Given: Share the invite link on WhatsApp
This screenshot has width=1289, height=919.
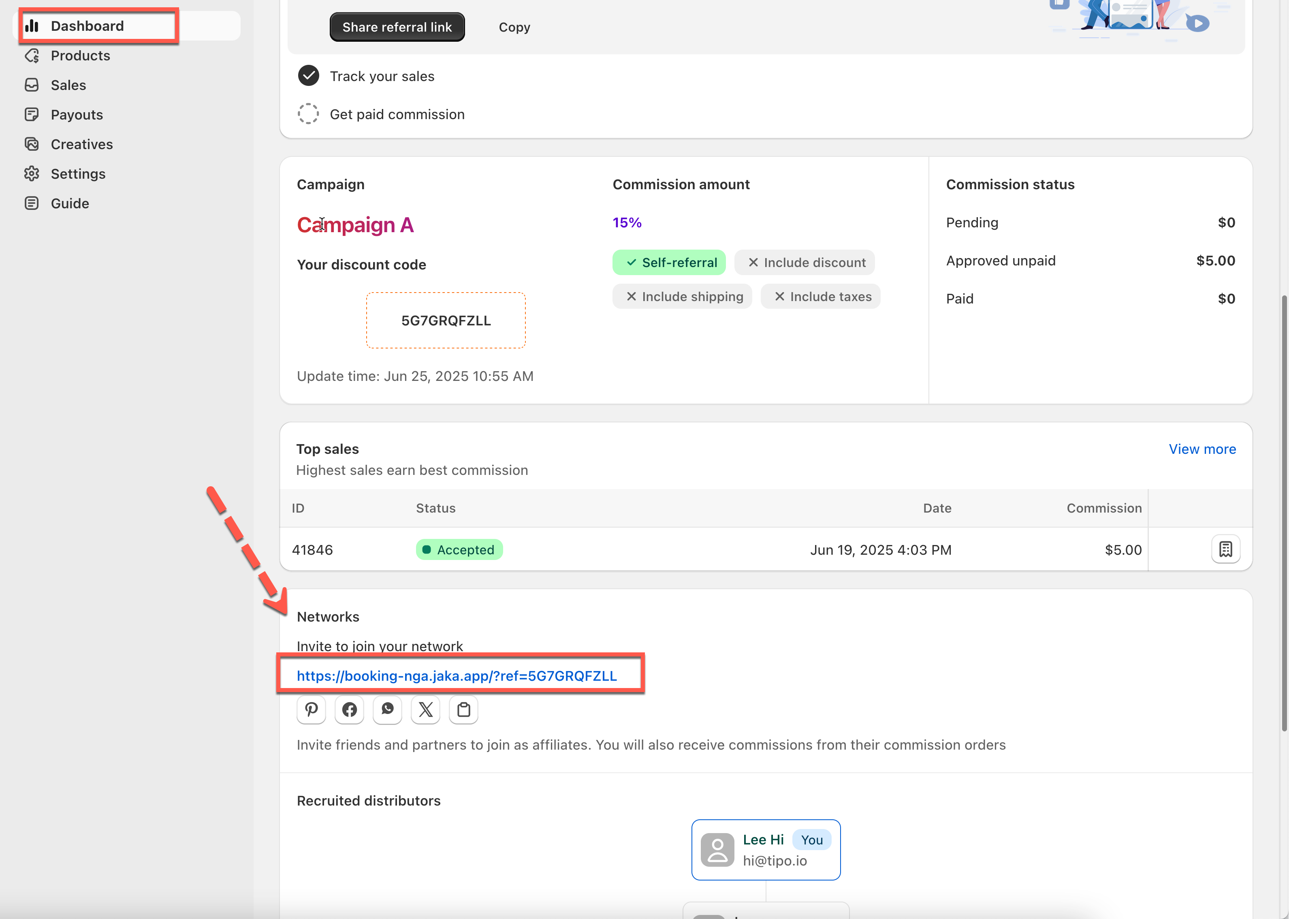Looking at the screenshot, I should 387,710.
